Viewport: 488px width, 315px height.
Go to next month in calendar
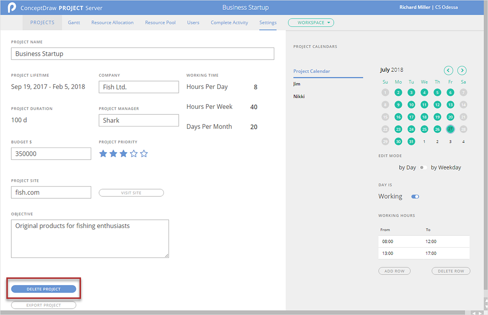462,70
